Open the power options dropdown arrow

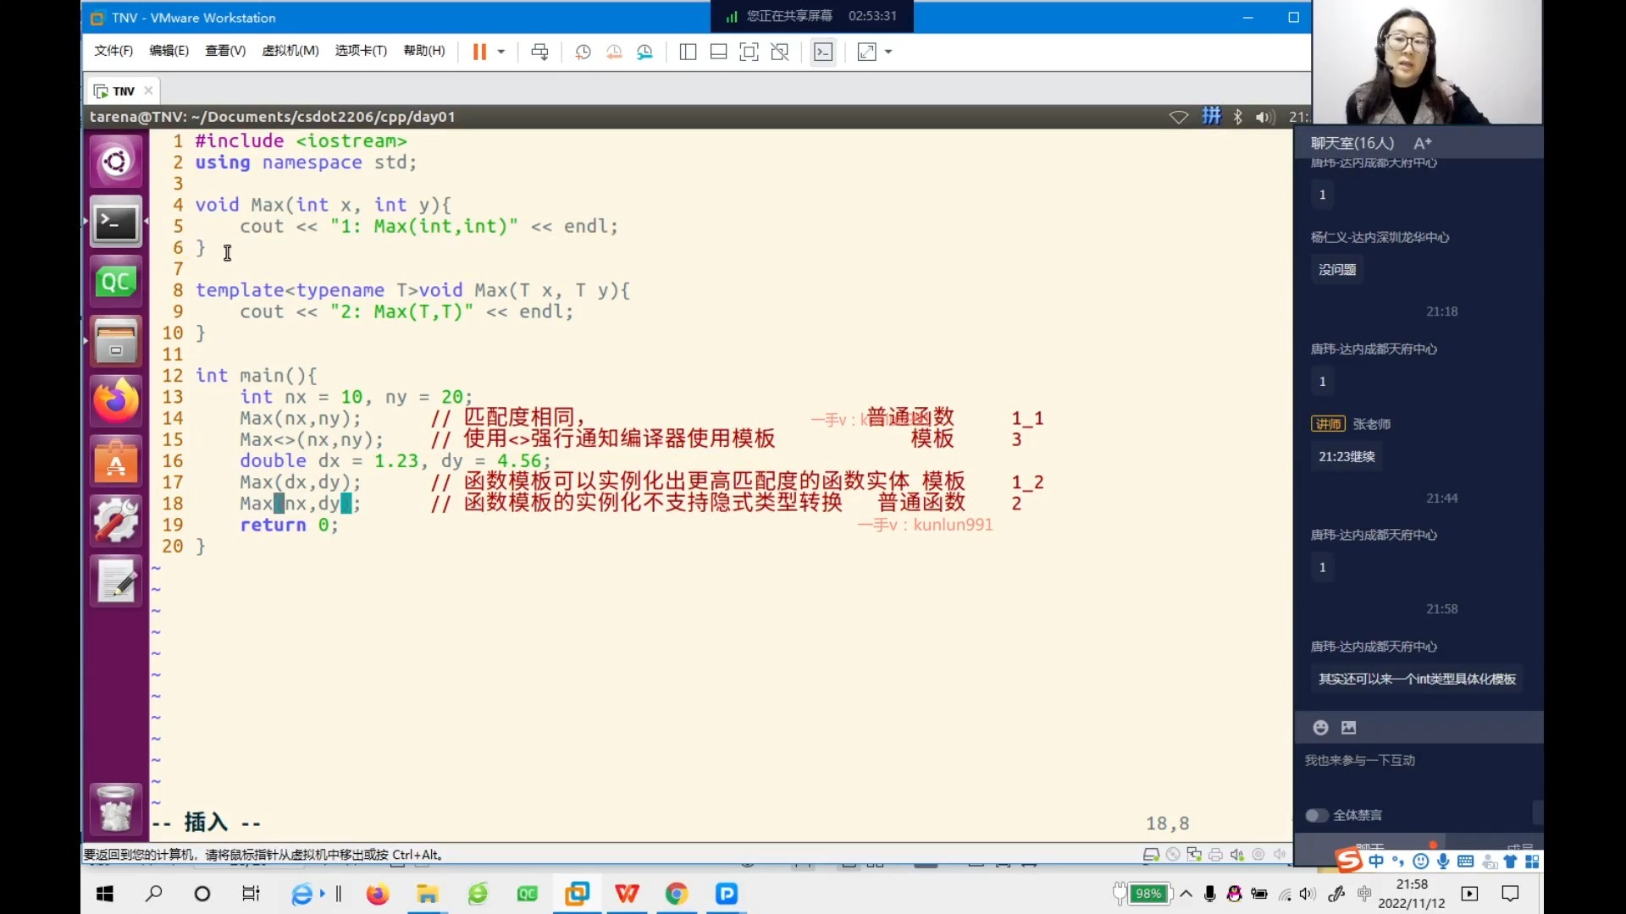pyautogui.click(x=501, y=52)
